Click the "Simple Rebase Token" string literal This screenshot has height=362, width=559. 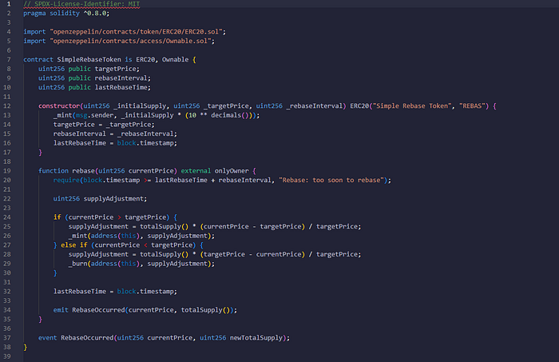(x=413, y=106)
